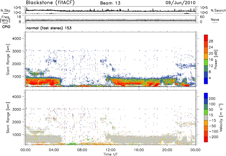Select the "Beam 13" heading
Screen dimensions: 226x156
coord(110,3)
